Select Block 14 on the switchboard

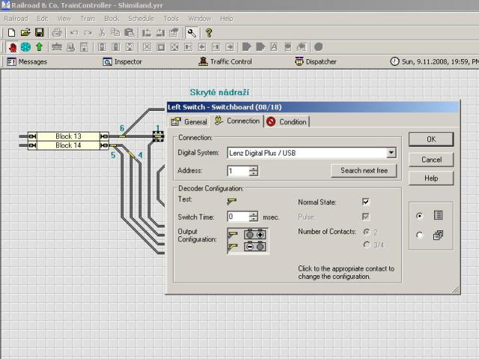68,145
